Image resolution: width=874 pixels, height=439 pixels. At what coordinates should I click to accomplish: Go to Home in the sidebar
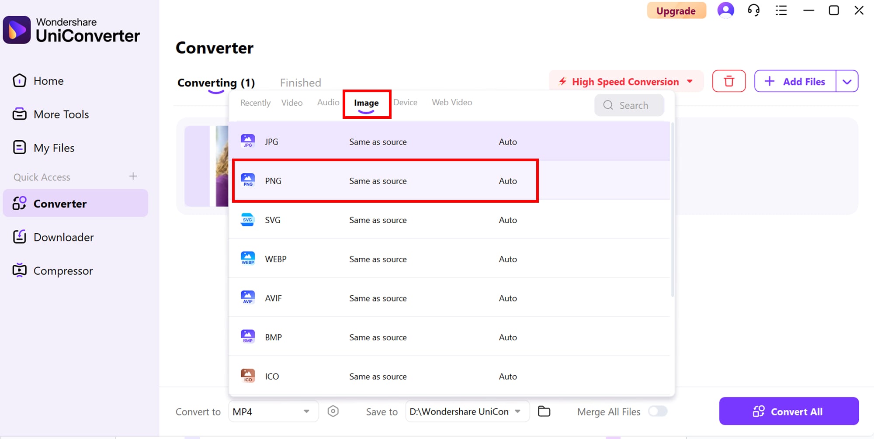pyautogui.click(x=49, y=81)
